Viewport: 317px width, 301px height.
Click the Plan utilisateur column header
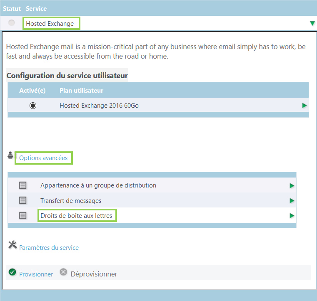pyautogui.click(x=82, y=91)
